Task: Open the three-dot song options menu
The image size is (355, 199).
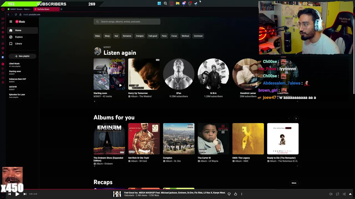Action: 242,194
